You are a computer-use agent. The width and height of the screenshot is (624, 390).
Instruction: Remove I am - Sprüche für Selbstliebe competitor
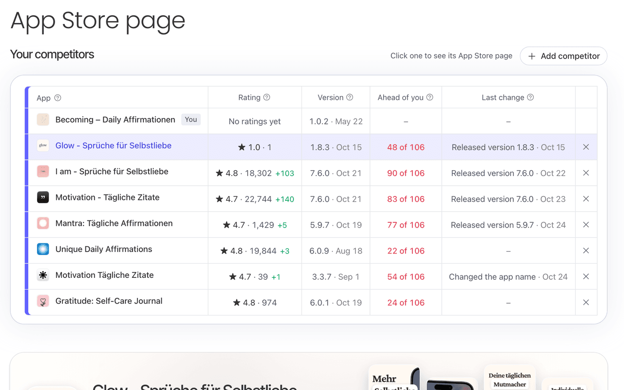[586, 173]
